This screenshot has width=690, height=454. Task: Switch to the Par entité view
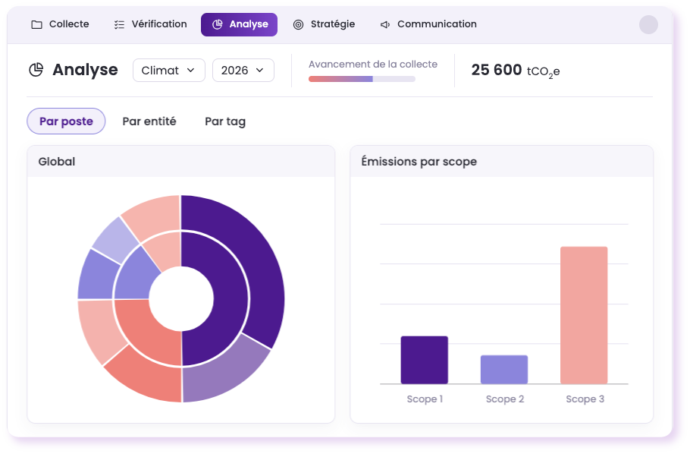click(x=149, y=121)
